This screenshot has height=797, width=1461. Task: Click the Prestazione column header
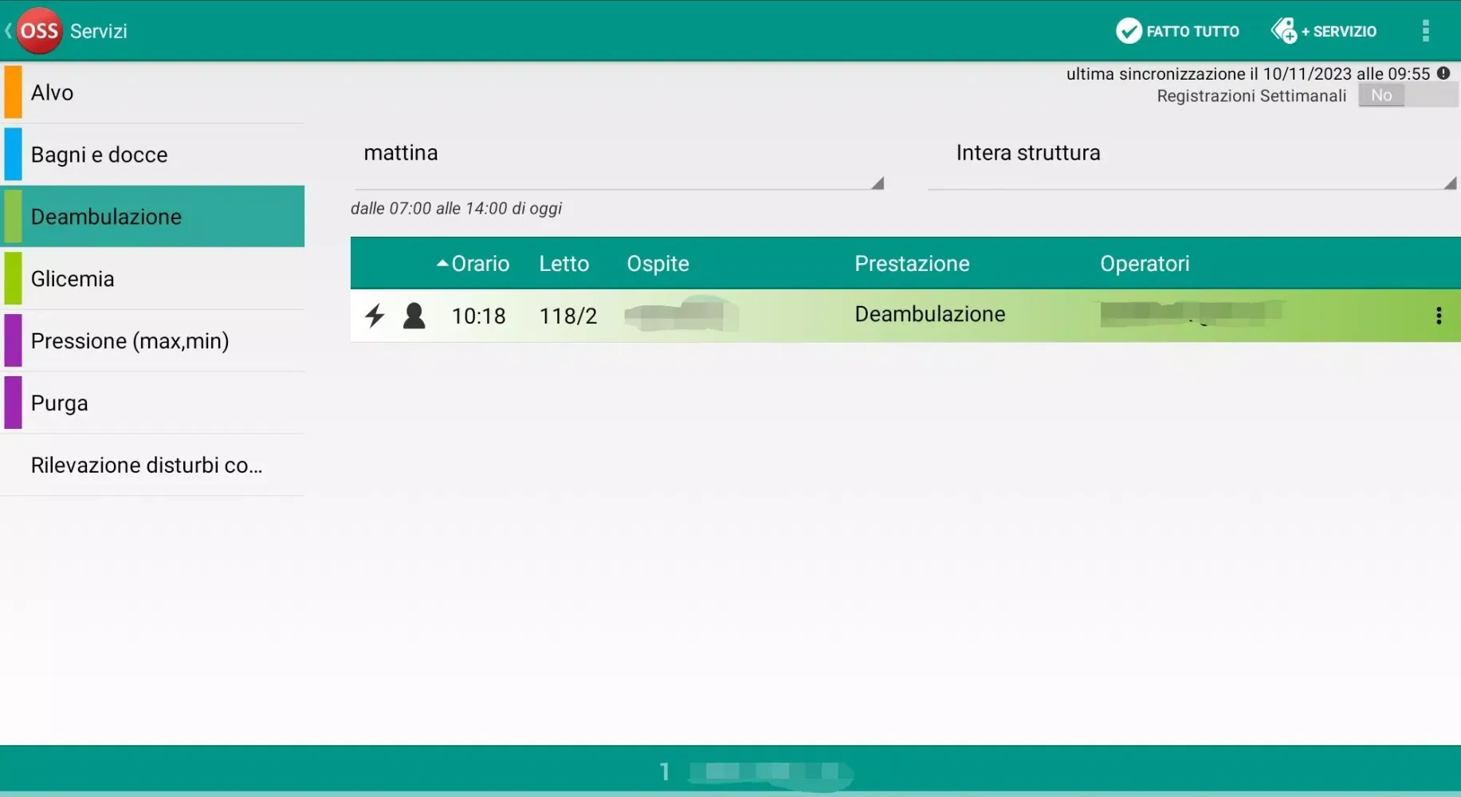[912, 264]
